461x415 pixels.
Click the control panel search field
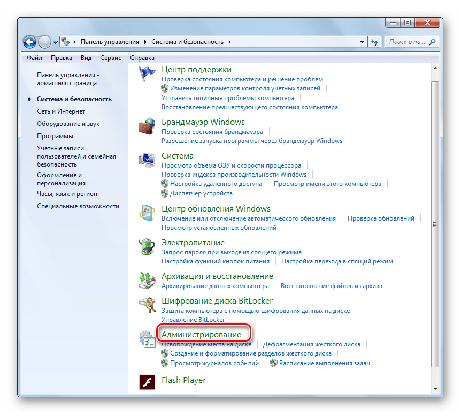tap(406, 42)
